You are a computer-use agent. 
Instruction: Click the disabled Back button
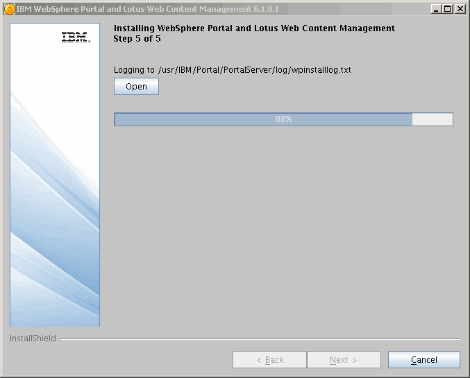[x=269, y=360]
